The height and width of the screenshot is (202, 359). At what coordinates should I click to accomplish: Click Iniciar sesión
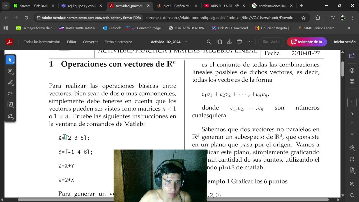(345, 42)
